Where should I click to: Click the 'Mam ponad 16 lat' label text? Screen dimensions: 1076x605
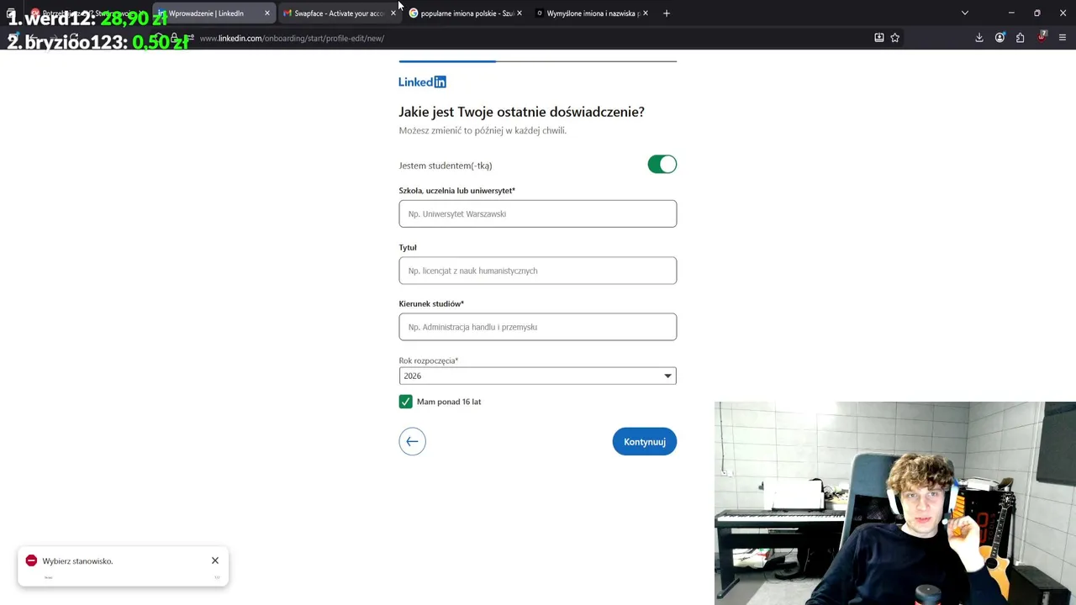click(449, 402)
